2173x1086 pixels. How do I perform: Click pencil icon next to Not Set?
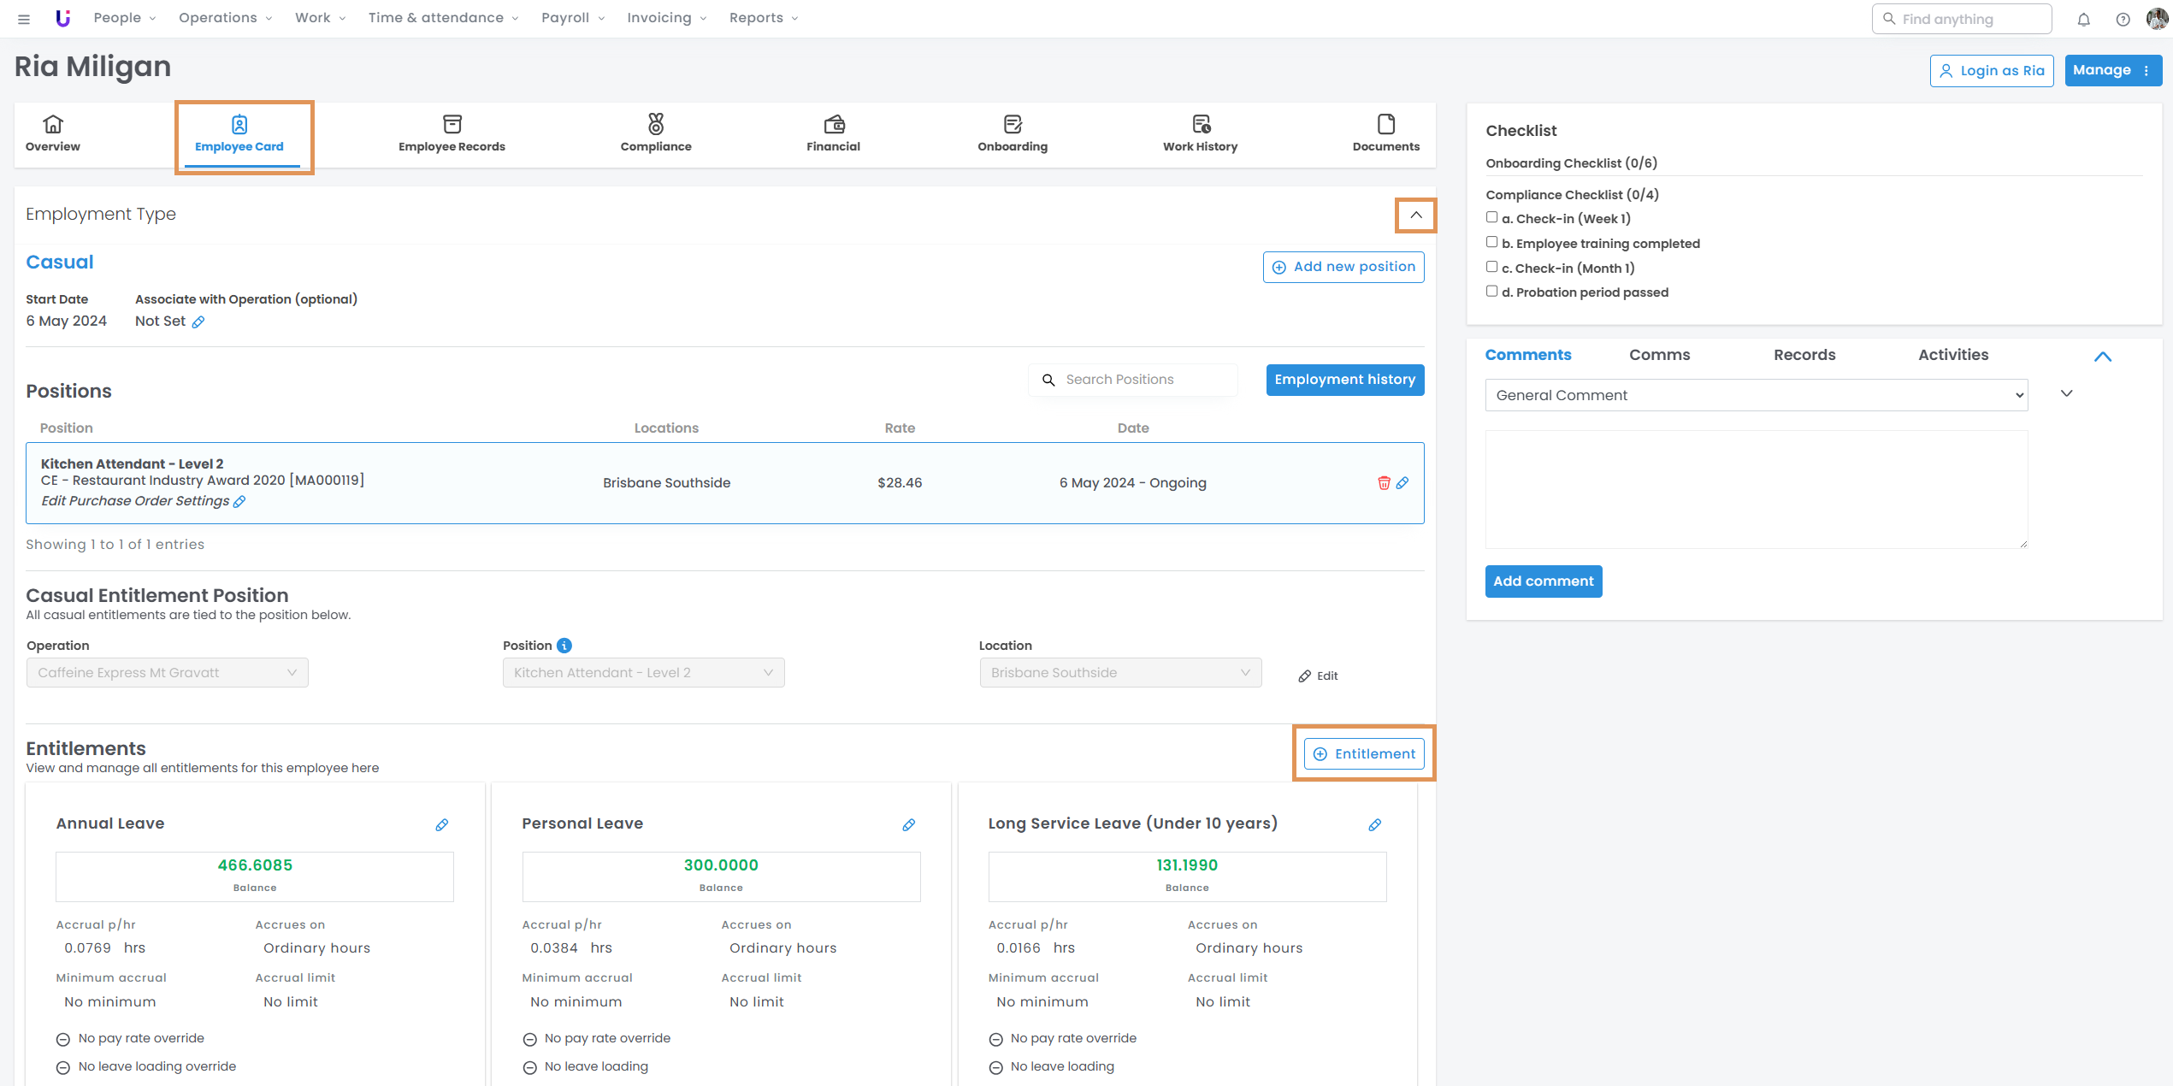coord(198,322)
